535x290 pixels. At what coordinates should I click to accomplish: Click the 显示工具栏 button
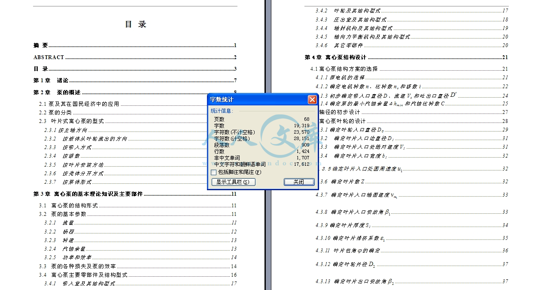click(x=234, y=182)
